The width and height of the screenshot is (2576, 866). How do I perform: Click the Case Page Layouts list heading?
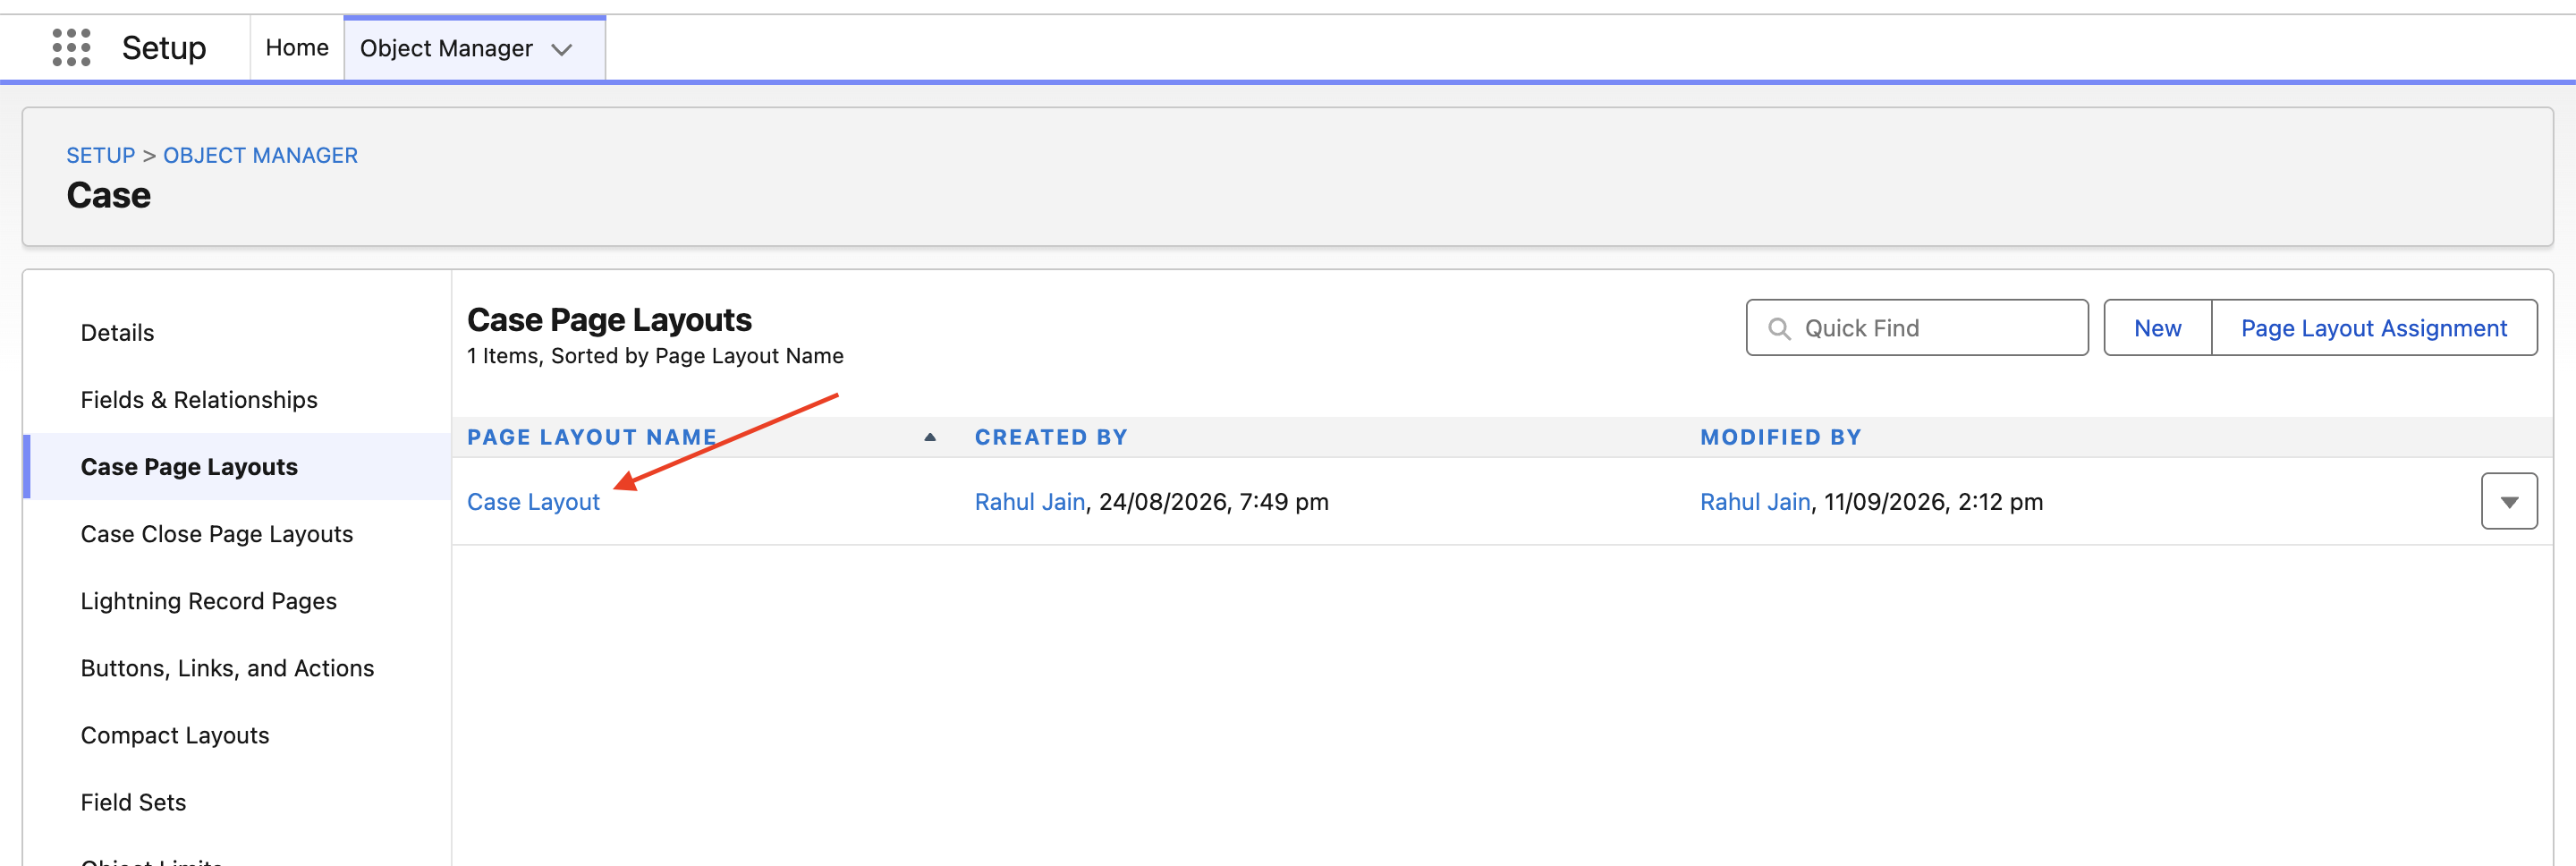[609, 320]
